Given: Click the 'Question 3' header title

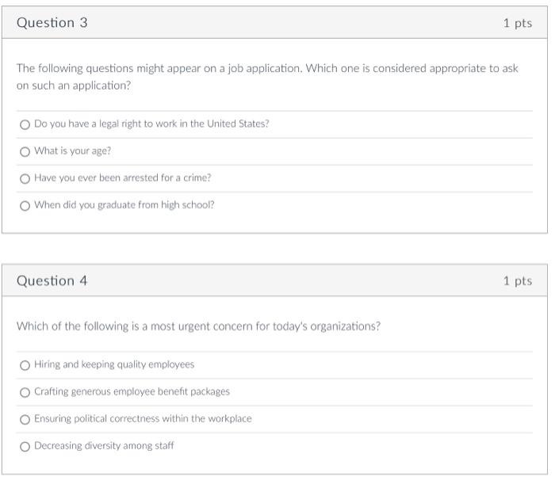Looking at the screenshot, I should (x=52, y=23).
